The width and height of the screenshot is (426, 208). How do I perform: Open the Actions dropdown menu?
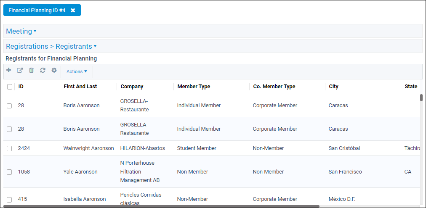77,71
